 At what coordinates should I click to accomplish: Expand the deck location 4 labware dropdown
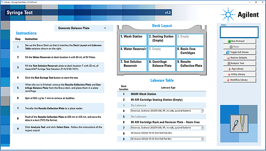coord(202,111)
